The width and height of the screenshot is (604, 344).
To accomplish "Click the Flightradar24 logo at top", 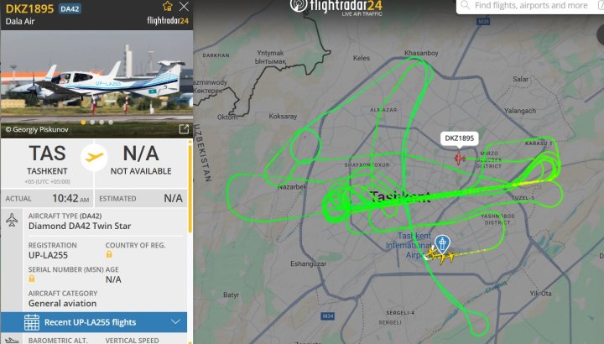I will [x=336, y=7].
